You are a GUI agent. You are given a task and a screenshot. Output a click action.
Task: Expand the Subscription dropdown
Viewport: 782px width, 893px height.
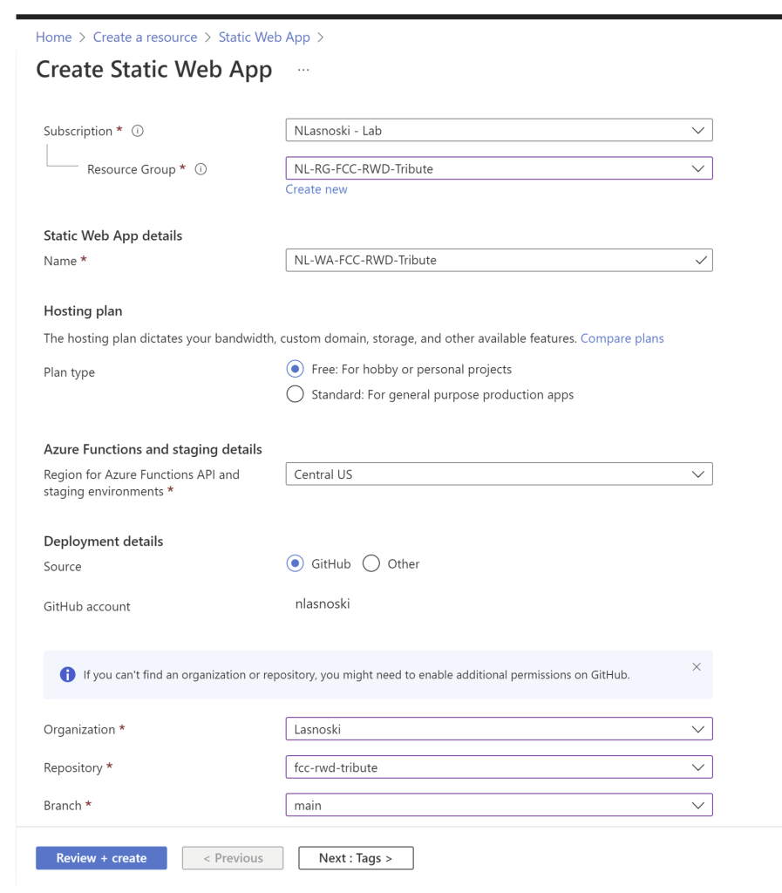click(499, 131)
